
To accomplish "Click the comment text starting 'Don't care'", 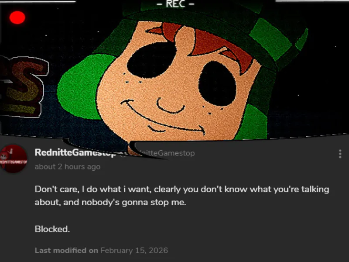I will pos(182,196).
